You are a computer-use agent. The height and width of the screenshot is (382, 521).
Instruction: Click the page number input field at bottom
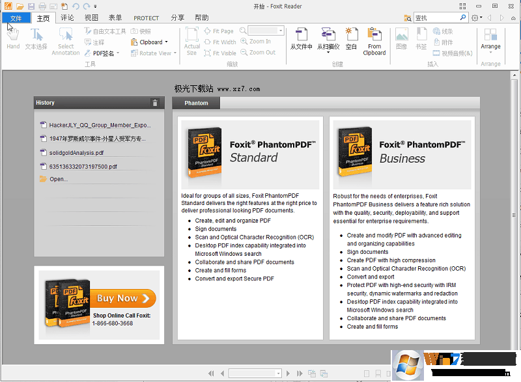click(x=251, y=373)
